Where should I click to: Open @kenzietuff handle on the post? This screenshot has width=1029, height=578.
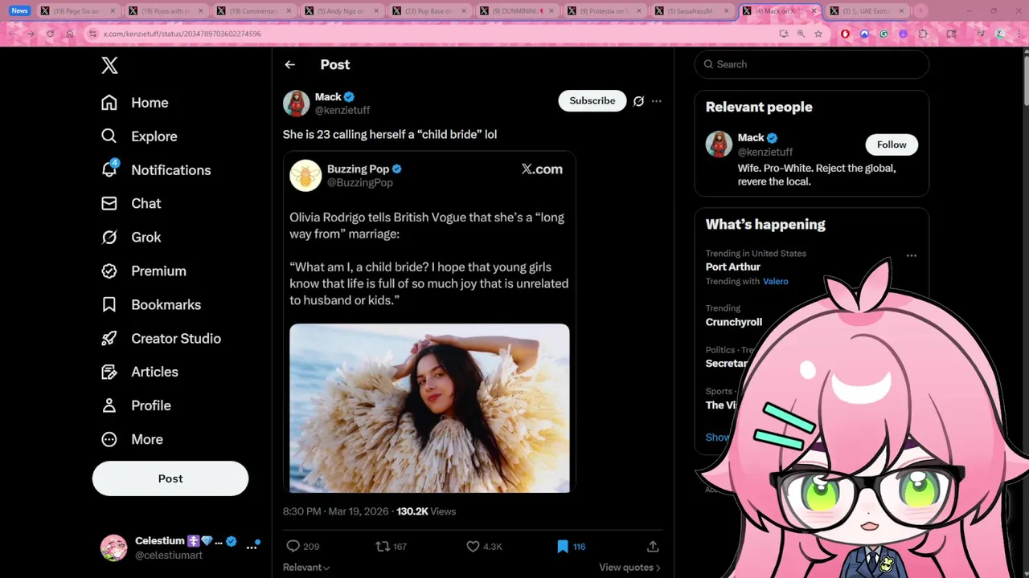tap(342, 110)
